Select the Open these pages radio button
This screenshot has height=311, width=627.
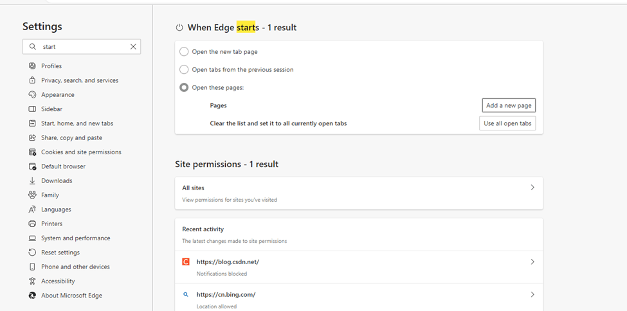coord(184,87)
